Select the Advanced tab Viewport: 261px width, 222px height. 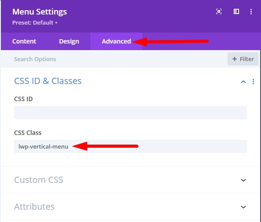point(116,41)
